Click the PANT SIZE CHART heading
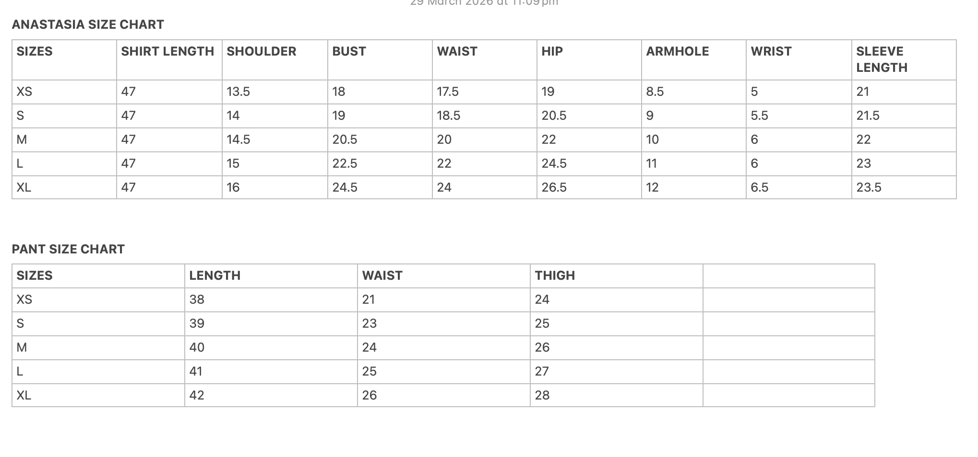The height and width of the screenshot is (457, 978). pos(68,249)
